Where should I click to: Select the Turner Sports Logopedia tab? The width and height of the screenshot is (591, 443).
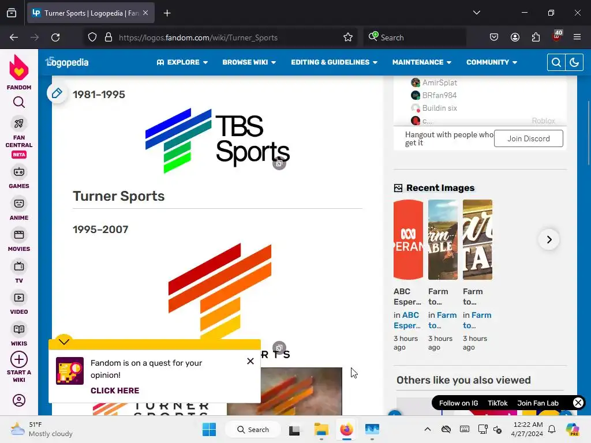91,13
